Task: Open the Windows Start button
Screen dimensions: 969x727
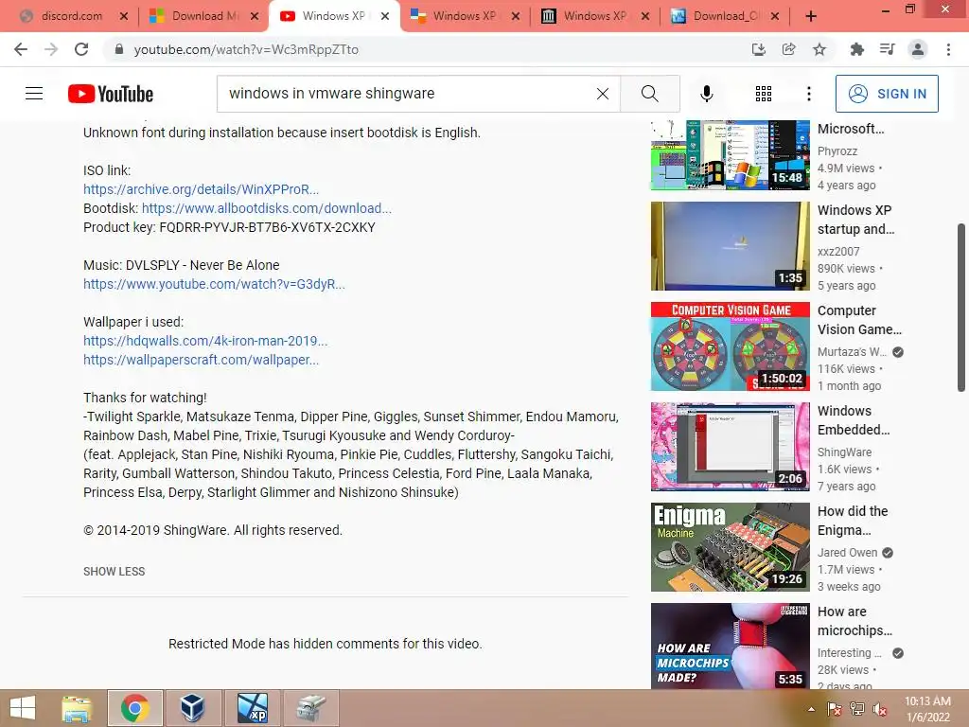Action: tap(23, 708)
